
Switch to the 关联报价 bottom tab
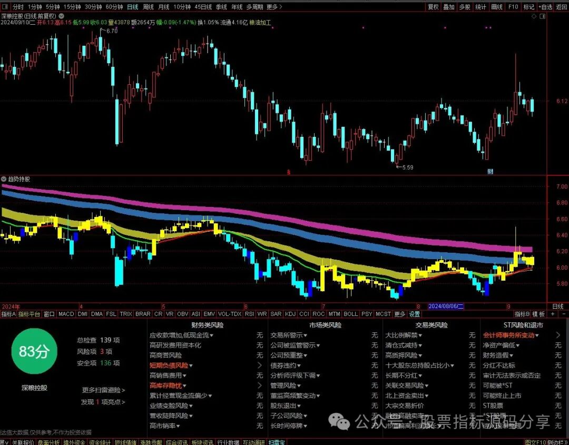click(23, 442)
